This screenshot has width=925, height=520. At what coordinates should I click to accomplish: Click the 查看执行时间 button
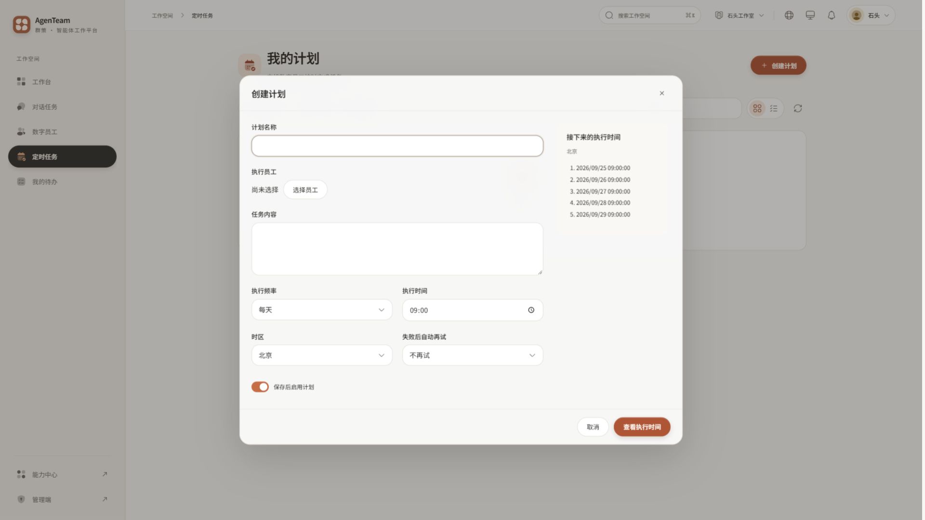coord(642,427)
